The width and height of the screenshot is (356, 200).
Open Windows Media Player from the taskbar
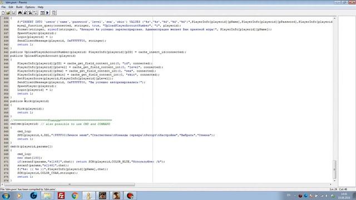[x=19, y=196]
